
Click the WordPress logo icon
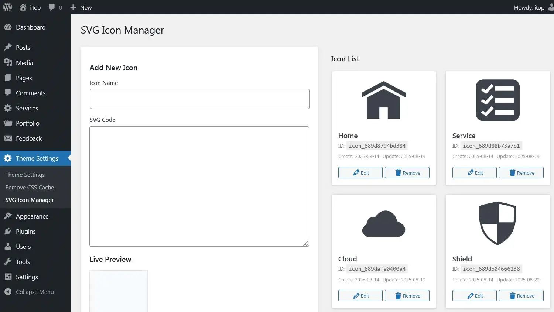pos(7,7)
